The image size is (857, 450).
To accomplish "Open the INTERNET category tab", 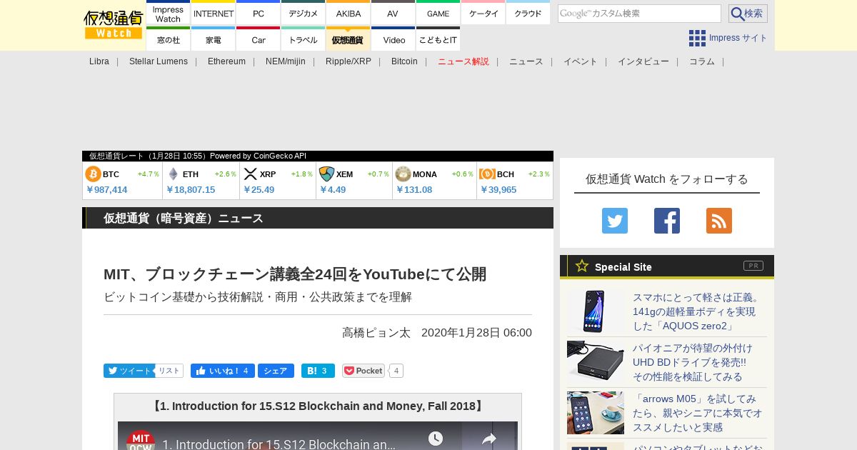I will click(214, 14).
